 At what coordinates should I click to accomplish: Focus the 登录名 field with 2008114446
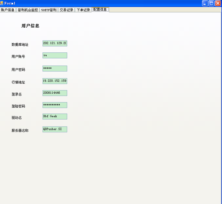click(x=55, y=93)
